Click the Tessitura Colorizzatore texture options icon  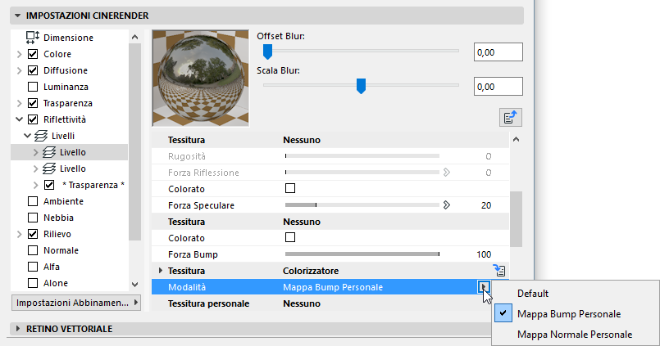pos(498,269)
